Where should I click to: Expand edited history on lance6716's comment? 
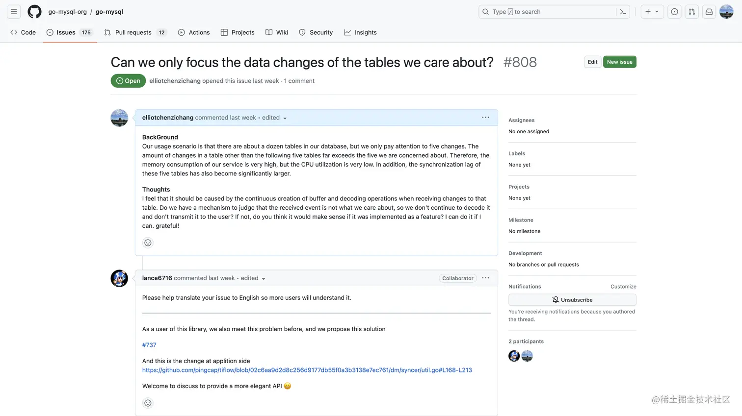pyautogui.click(x=253, y=278)
